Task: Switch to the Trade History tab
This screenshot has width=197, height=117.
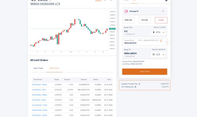Action: (x=54, y=68)
